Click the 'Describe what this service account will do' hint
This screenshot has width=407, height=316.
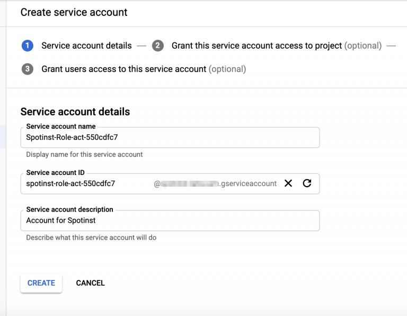91,238
